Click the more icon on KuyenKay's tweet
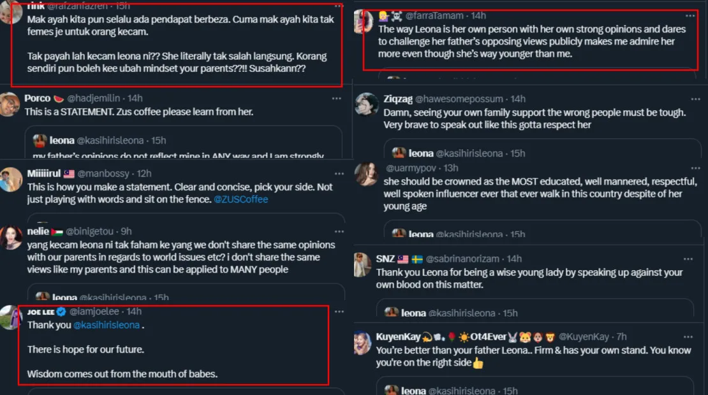Viewport: 708px width, 395px height. click(x=688, y=336)
